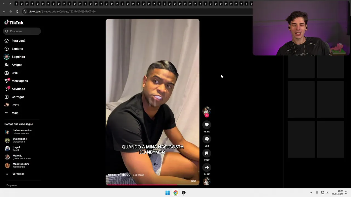
Task: Reload the browser page
Action: click(x=17, y=11)
